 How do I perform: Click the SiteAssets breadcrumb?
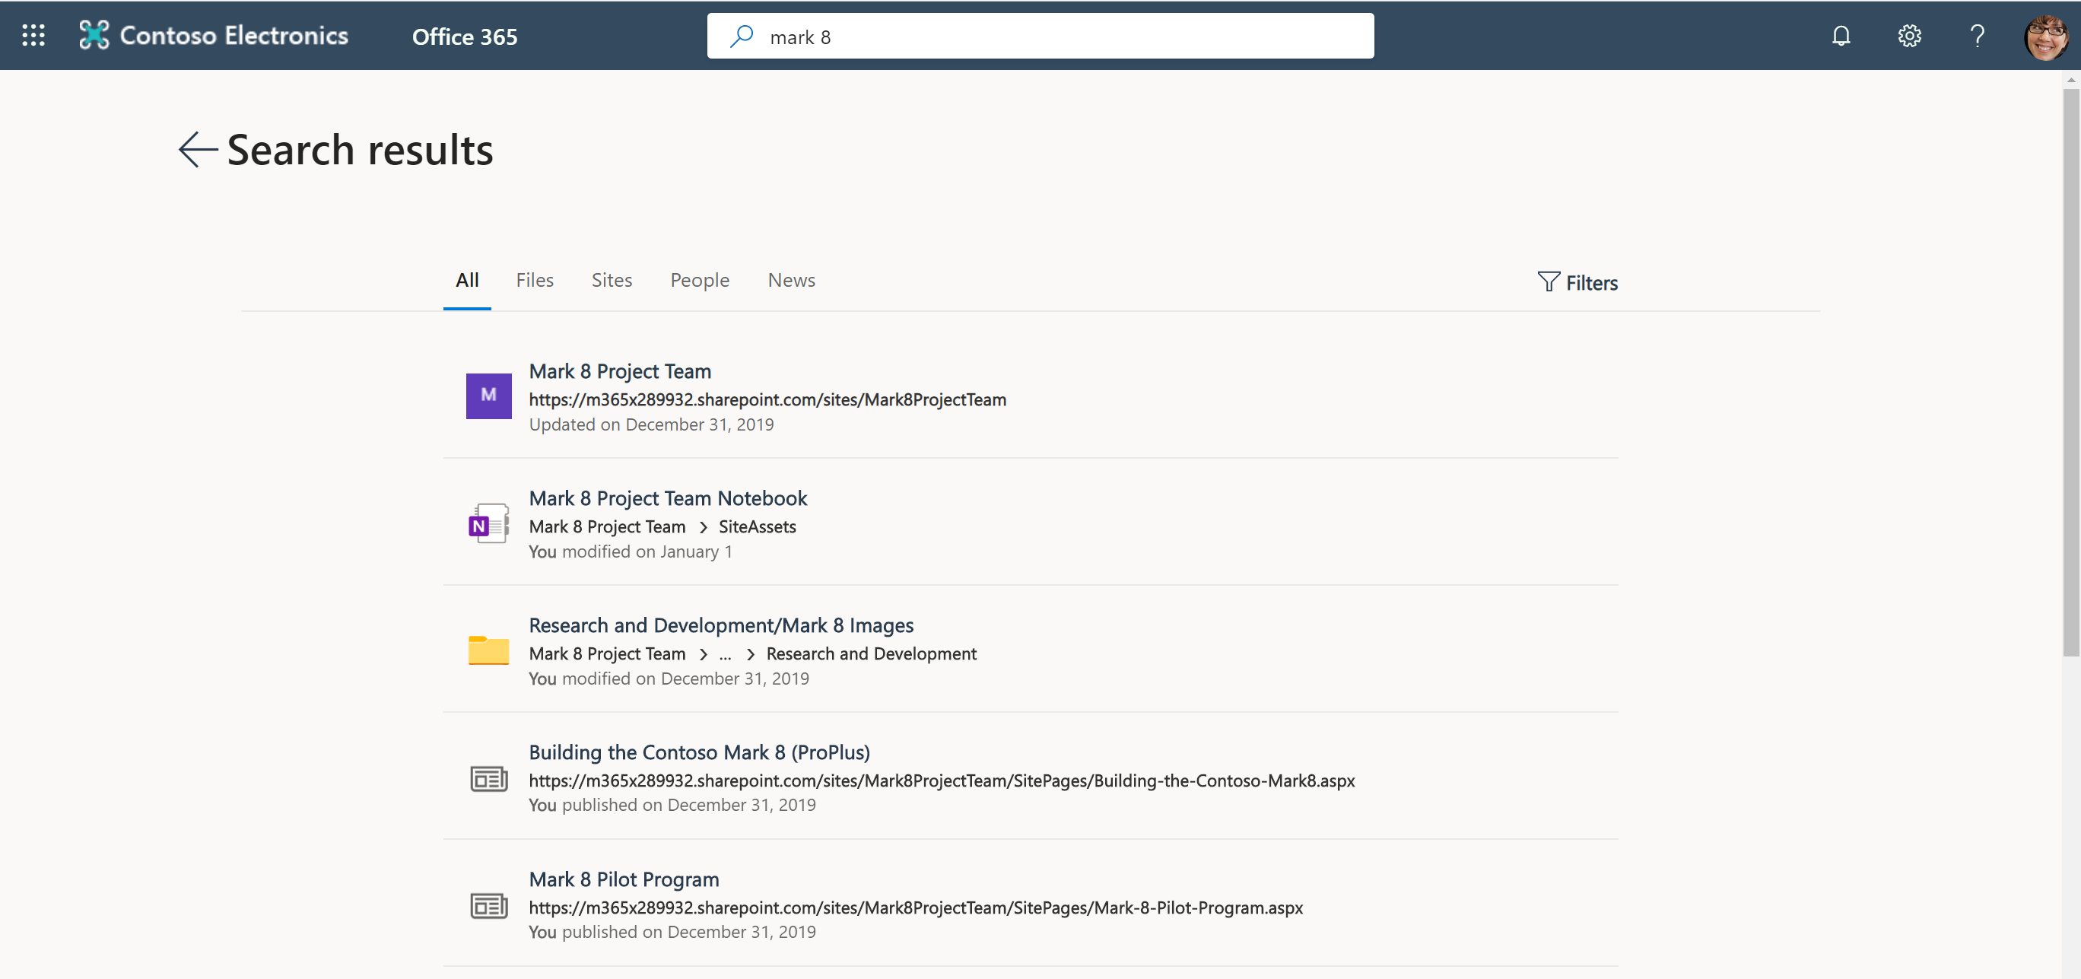[758, 526]
